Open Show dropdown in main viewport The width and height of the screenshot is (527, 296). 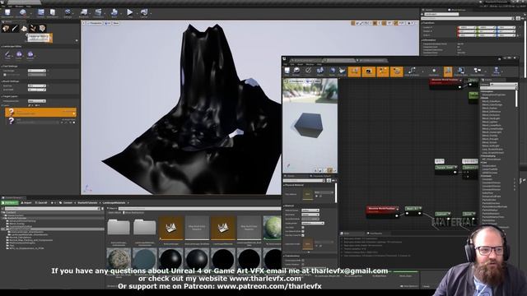pyautogui.click(x=115, y=23)
